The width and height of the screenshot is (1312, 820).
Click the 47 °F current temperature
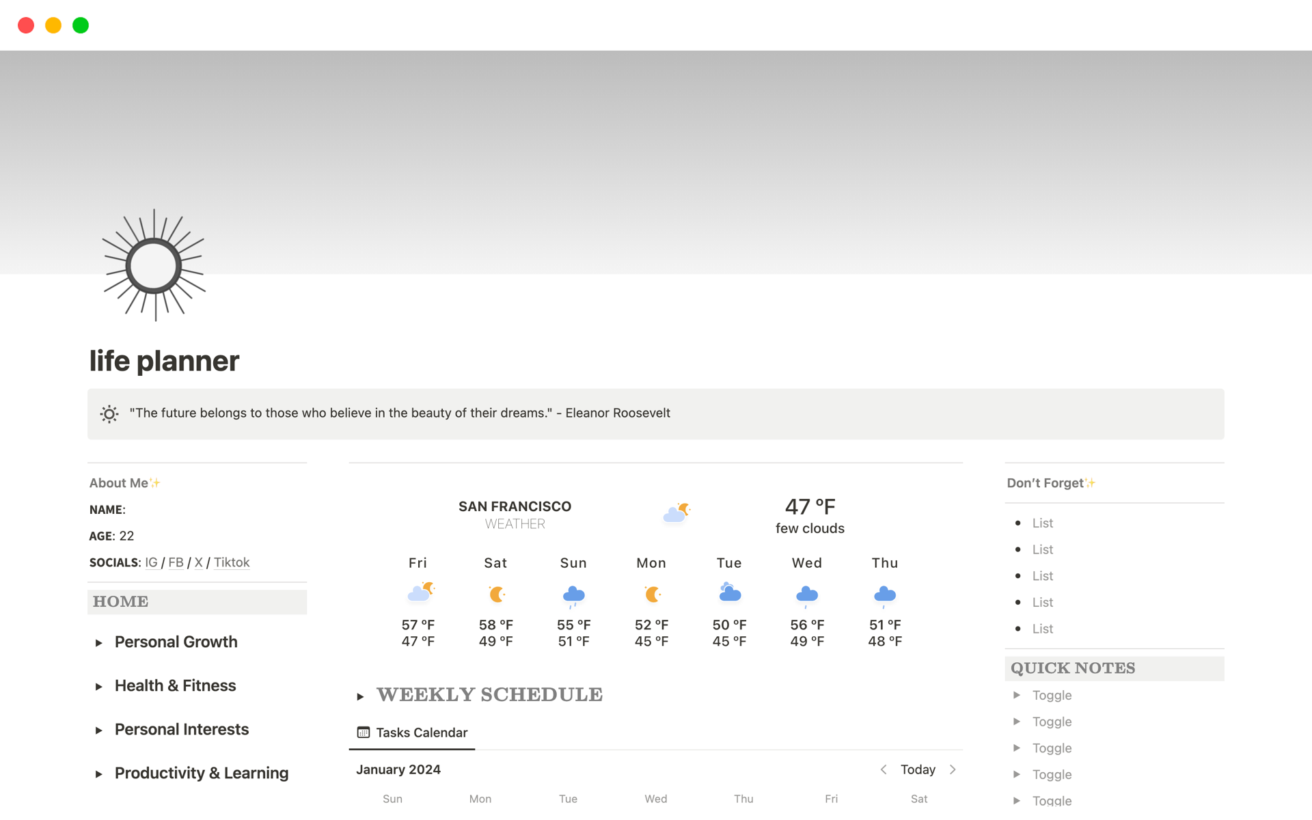pyautogui.click(x=810, y=506)
